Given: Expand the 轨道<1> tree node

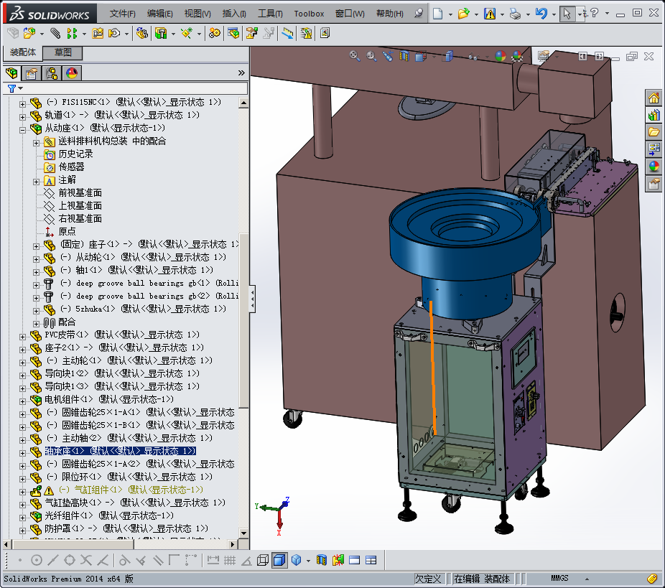Looking at the screenshot, I should click(x=22, y=117).
